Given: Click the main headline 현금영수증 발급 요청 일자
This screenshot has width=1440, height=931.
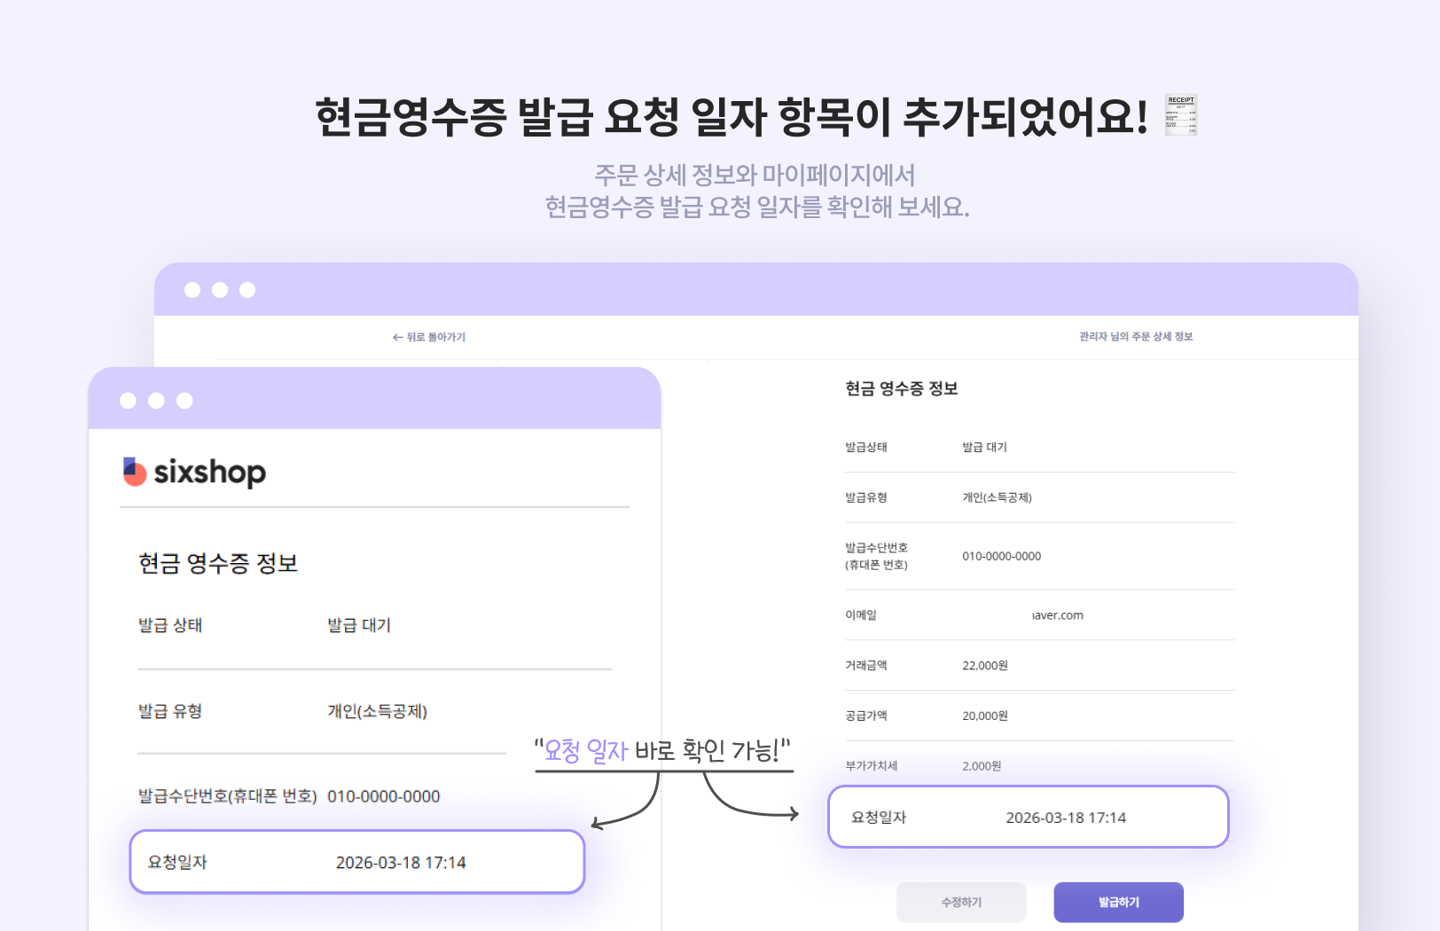Looking at the screenshot, I should [x=731, y=117].
